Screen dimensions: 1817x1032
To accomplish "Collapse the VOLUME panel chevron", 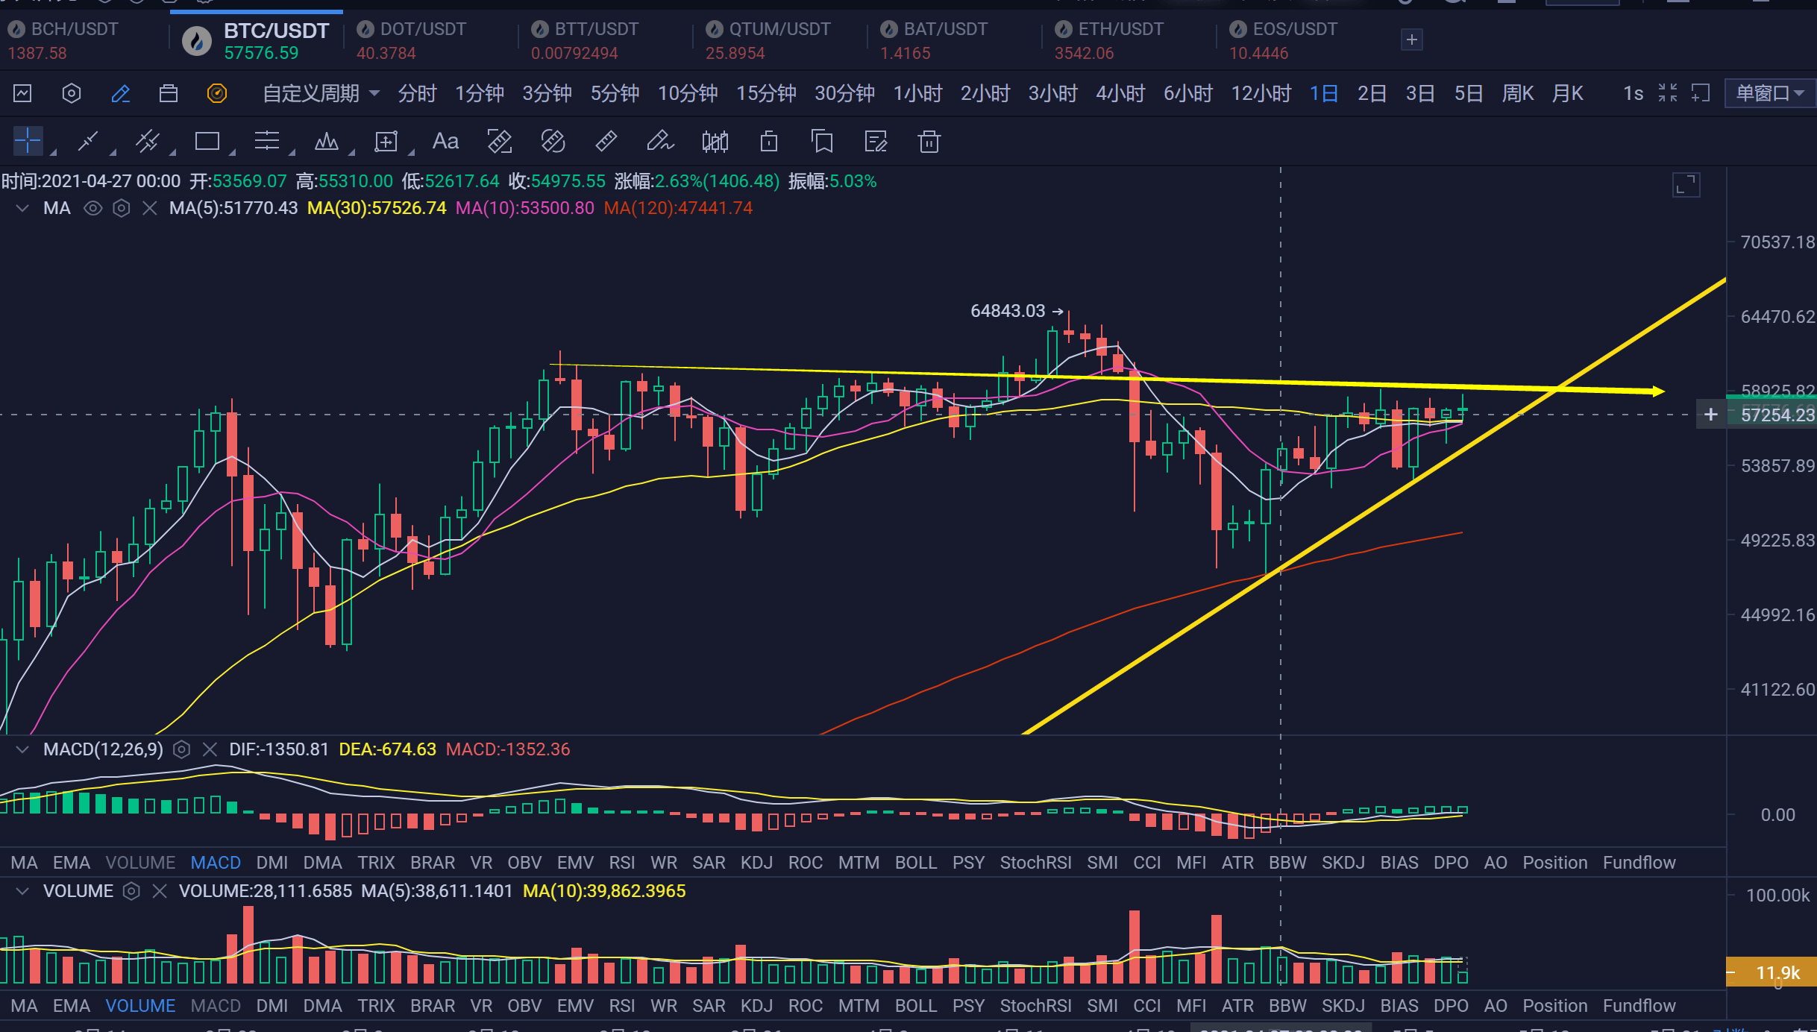I will point(22,891).
